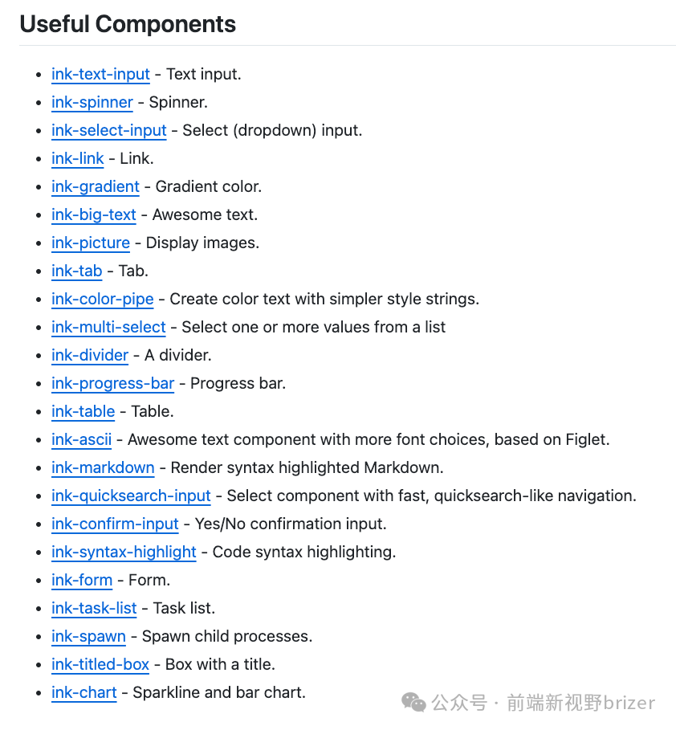Click the ink-syntax-highlight link
The height and width of the screenshot is (730, 676).
click(x=124, y=552)
